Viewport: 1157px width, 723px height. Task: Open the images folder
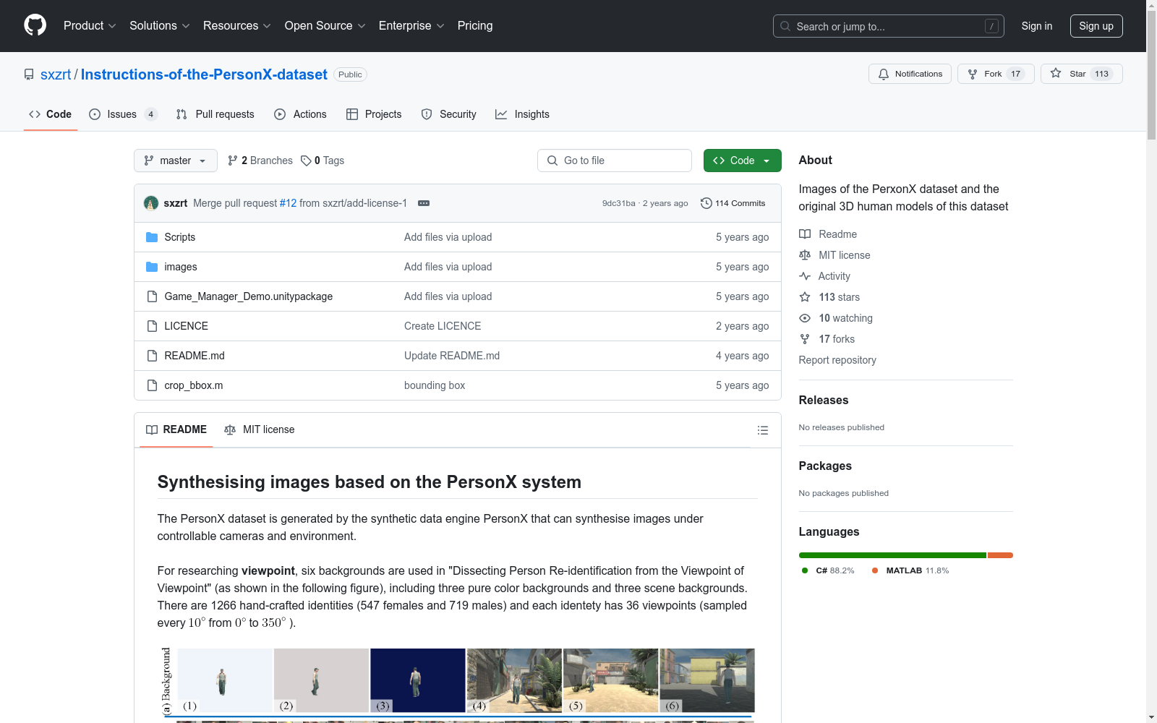click(180, 267)
